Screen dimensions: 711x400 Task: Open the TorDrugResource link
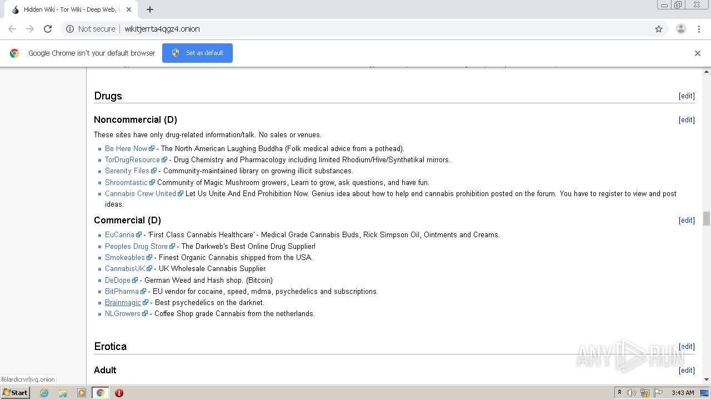132,159
